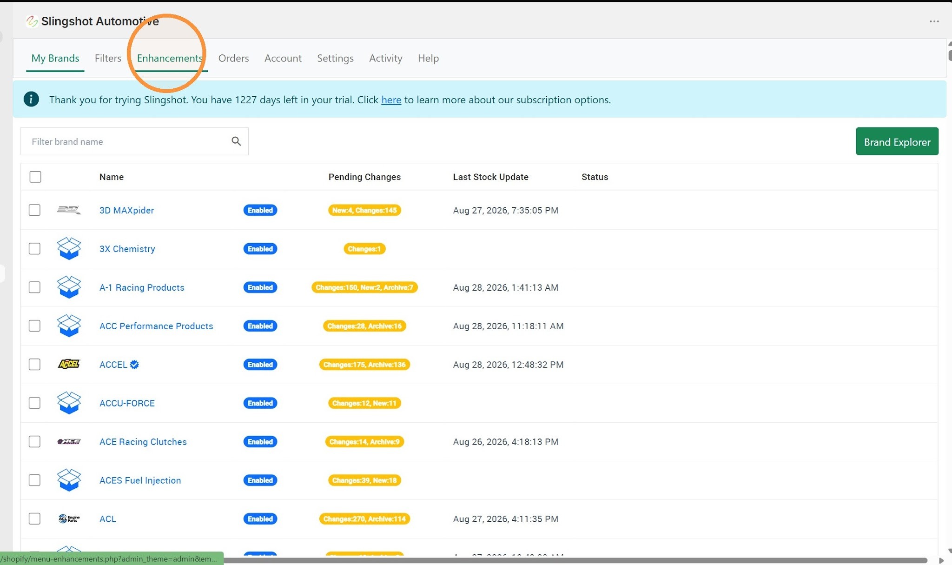The height and width of the screenshot is (565, 952).
Task: Click the ACCU-FORCE box icon
Action: [69, 403]
